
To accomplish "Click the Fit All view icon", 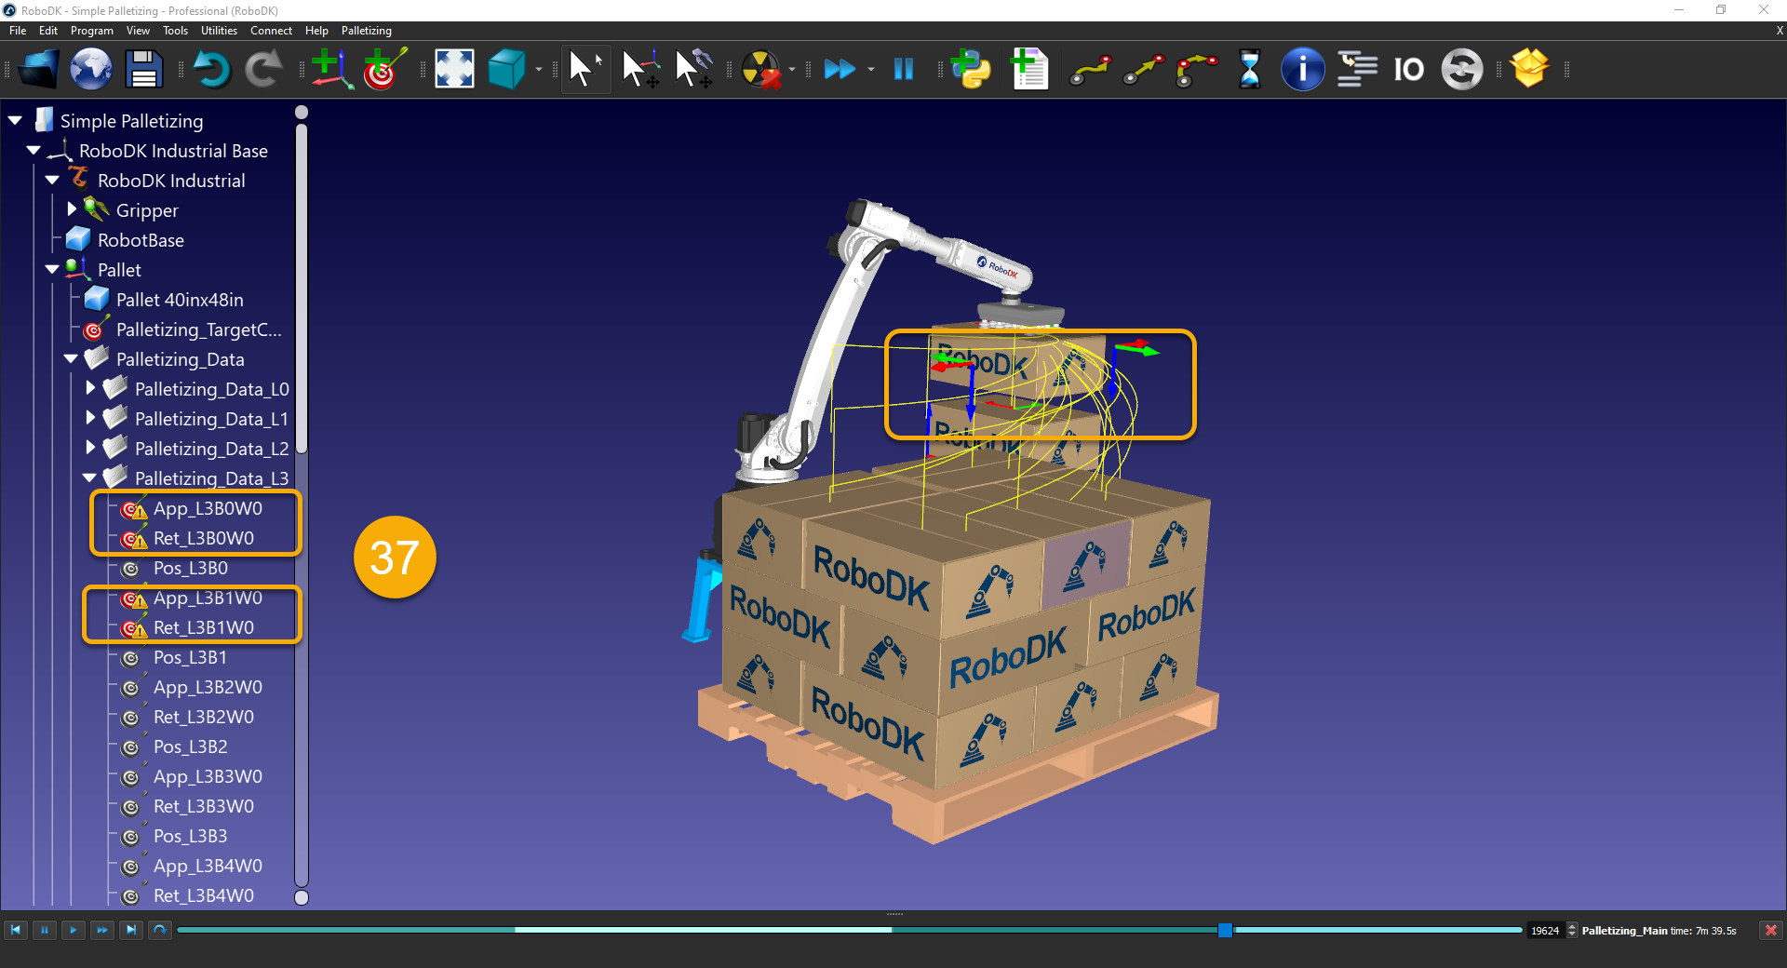I will [453, 69].
